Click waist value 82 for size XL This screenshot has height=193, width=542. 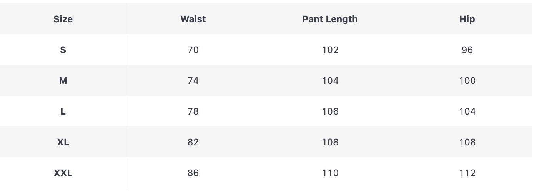click(x=193, y=142)
